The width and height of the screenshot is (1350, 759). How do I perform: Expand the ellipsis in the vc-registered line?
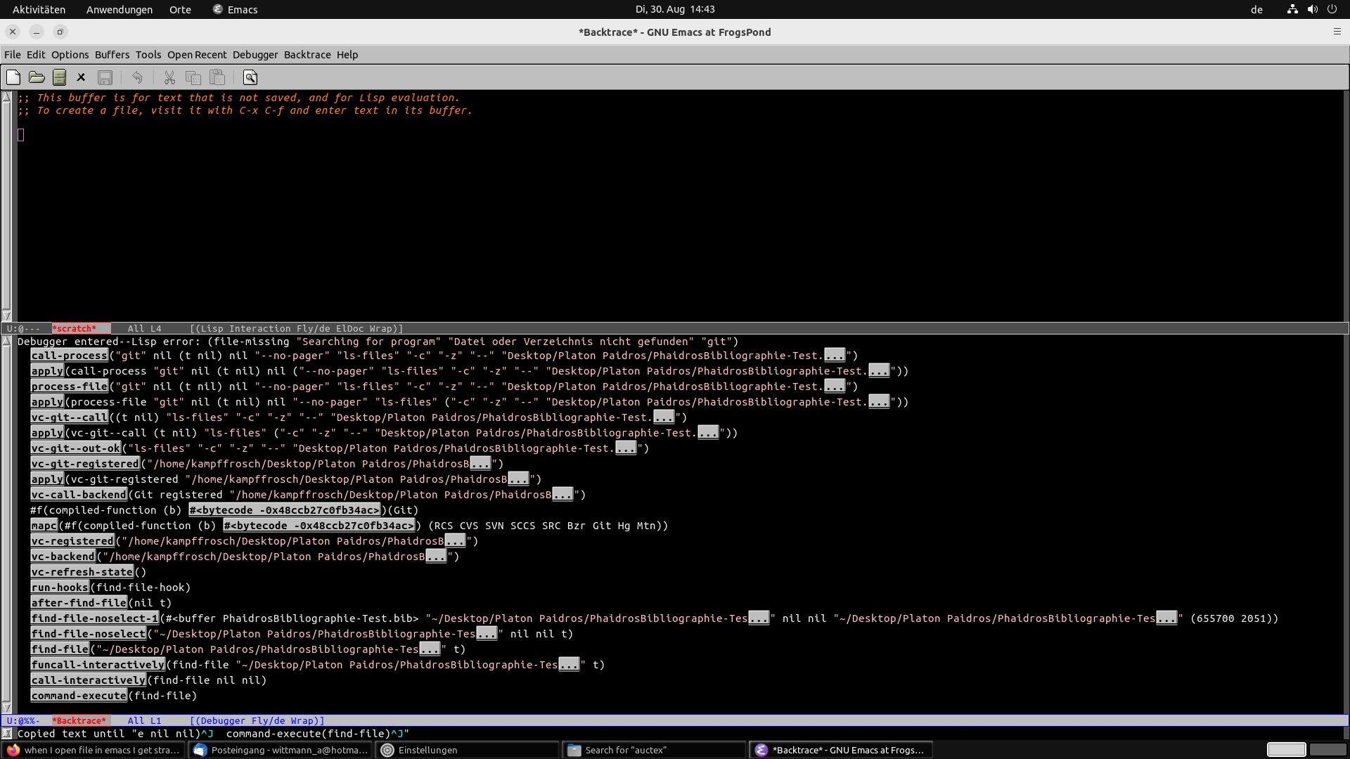(455, 541)
